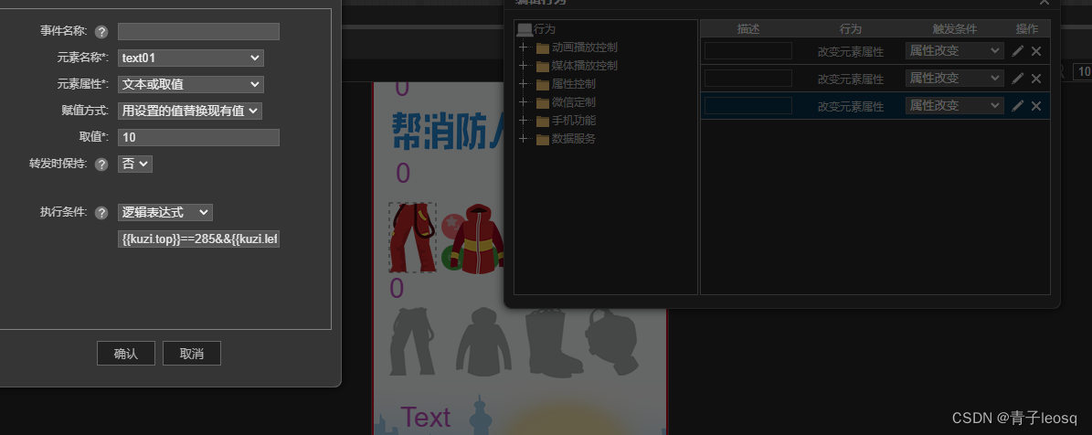Viewport: 1092px width, 435px height.
Task: Open the 元素属性 dropdown showing 文本或取值
Action: pyautogui.click(x=191, y=84)
